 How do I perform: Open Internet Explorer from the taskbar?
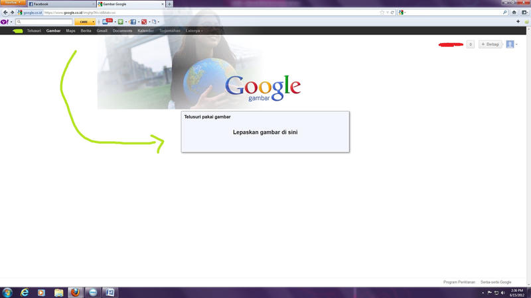click(x=25, y=292)
